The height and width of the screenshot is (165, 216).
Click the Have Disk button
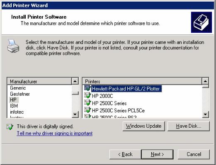coord(189,126)
